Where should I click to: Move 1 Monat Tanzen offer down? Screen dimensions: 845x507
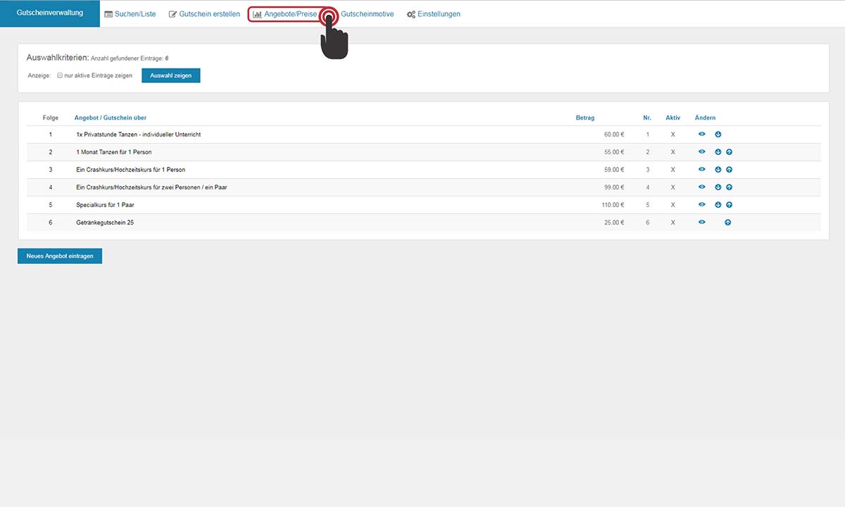[x=718, y=151]
